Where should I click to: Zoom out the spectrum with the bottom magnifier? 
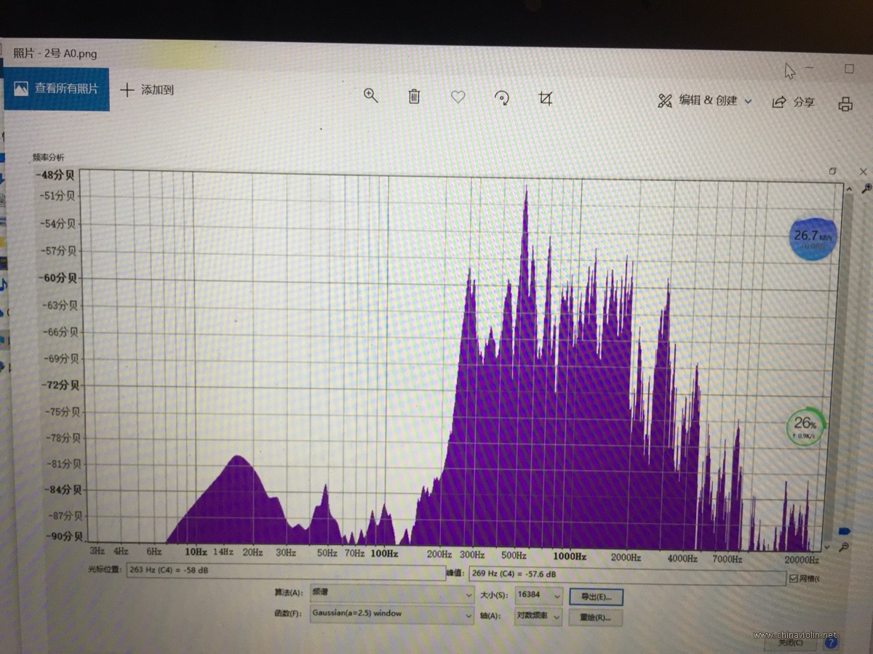pyautogui.click(x=844, y=546)
